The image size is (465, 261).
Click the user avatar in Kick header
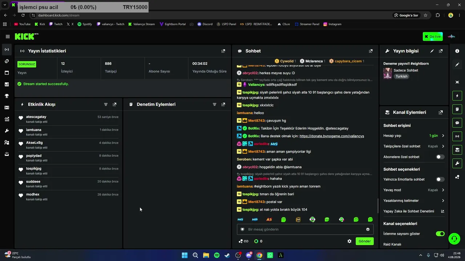click(451, 36)
